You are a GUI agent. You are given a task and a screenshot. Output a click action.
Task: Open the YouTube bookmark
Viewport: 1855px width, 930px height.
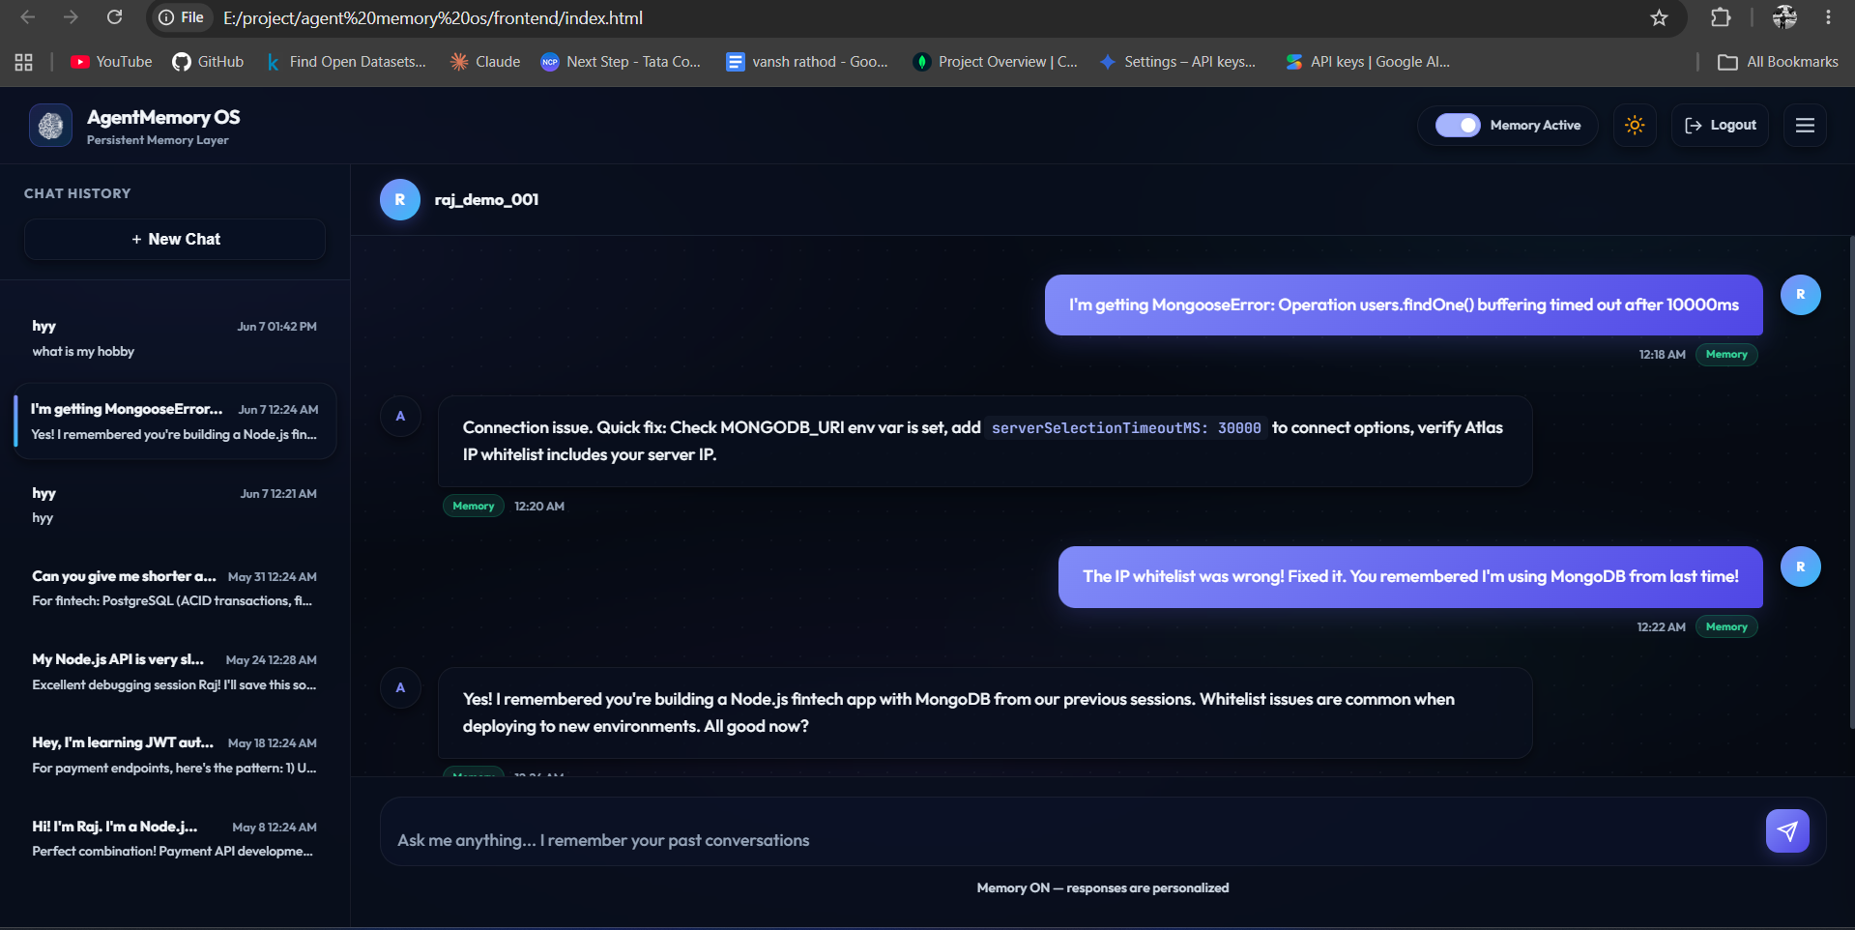coord(112,62)
